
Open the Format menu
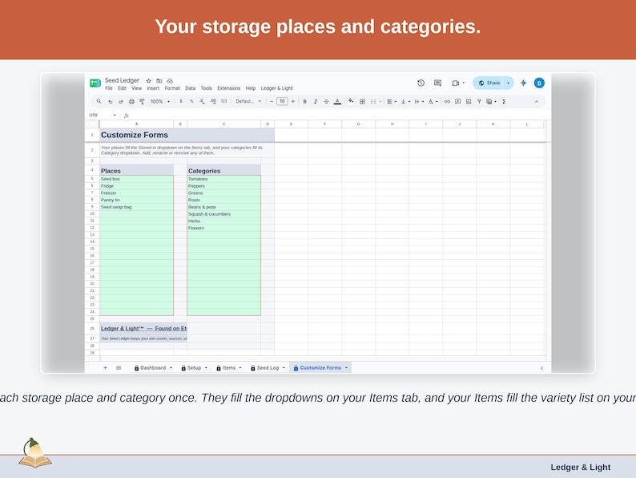(x=172, y=88)
